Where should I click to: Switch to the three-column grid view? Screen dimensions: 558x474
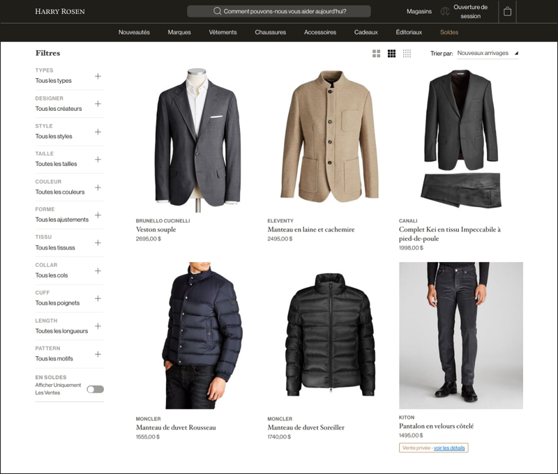pos(391,54)
